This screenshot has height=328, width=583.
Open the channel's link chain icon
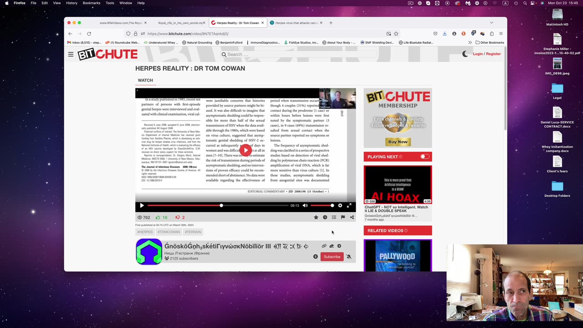click(324, 246)
